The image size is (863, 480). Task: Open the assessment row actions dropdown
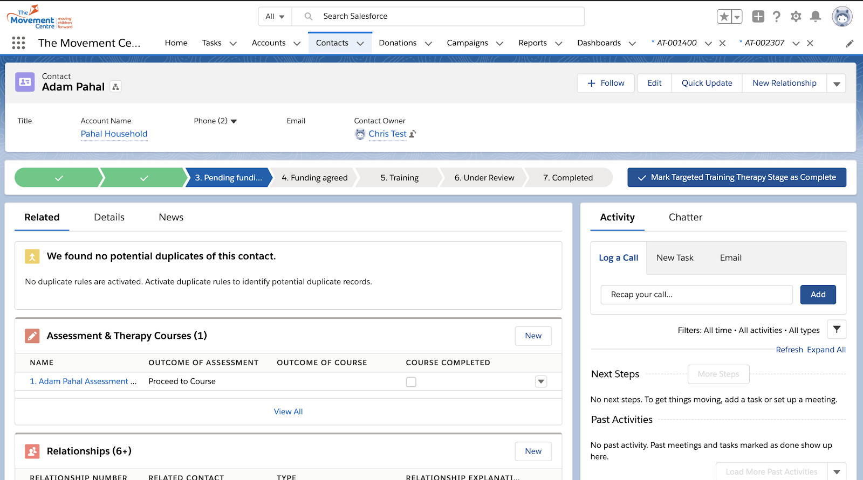pos(541,382)
